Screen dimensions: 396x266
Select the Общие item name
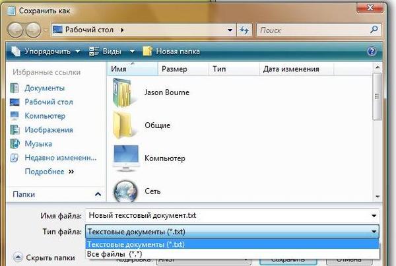[x=157, y=125]
